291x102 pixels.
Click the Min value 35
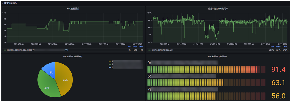pos(130,50)
